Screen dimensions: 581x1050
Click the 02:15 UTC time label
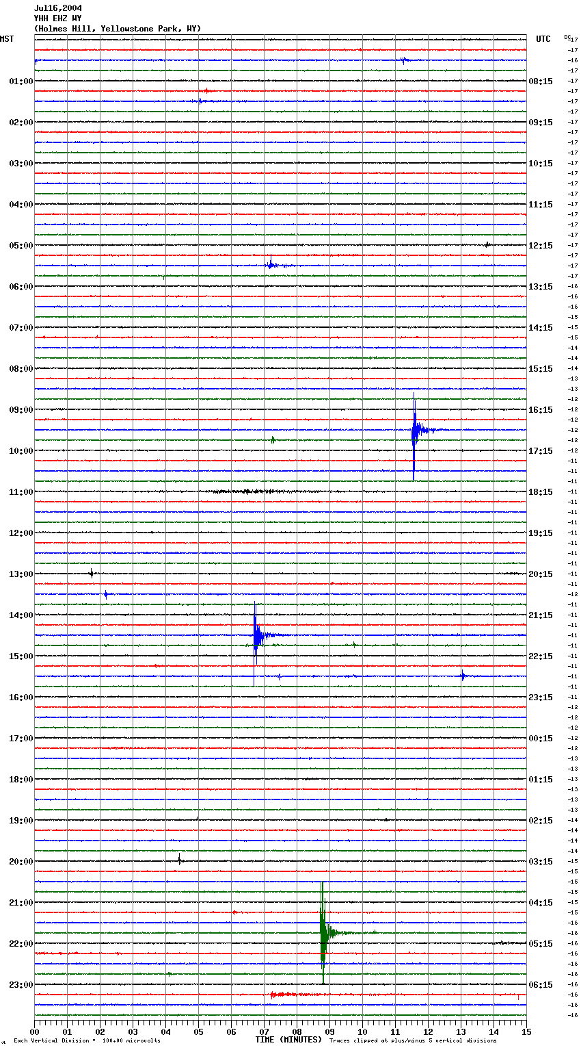(x=541, y=821)
